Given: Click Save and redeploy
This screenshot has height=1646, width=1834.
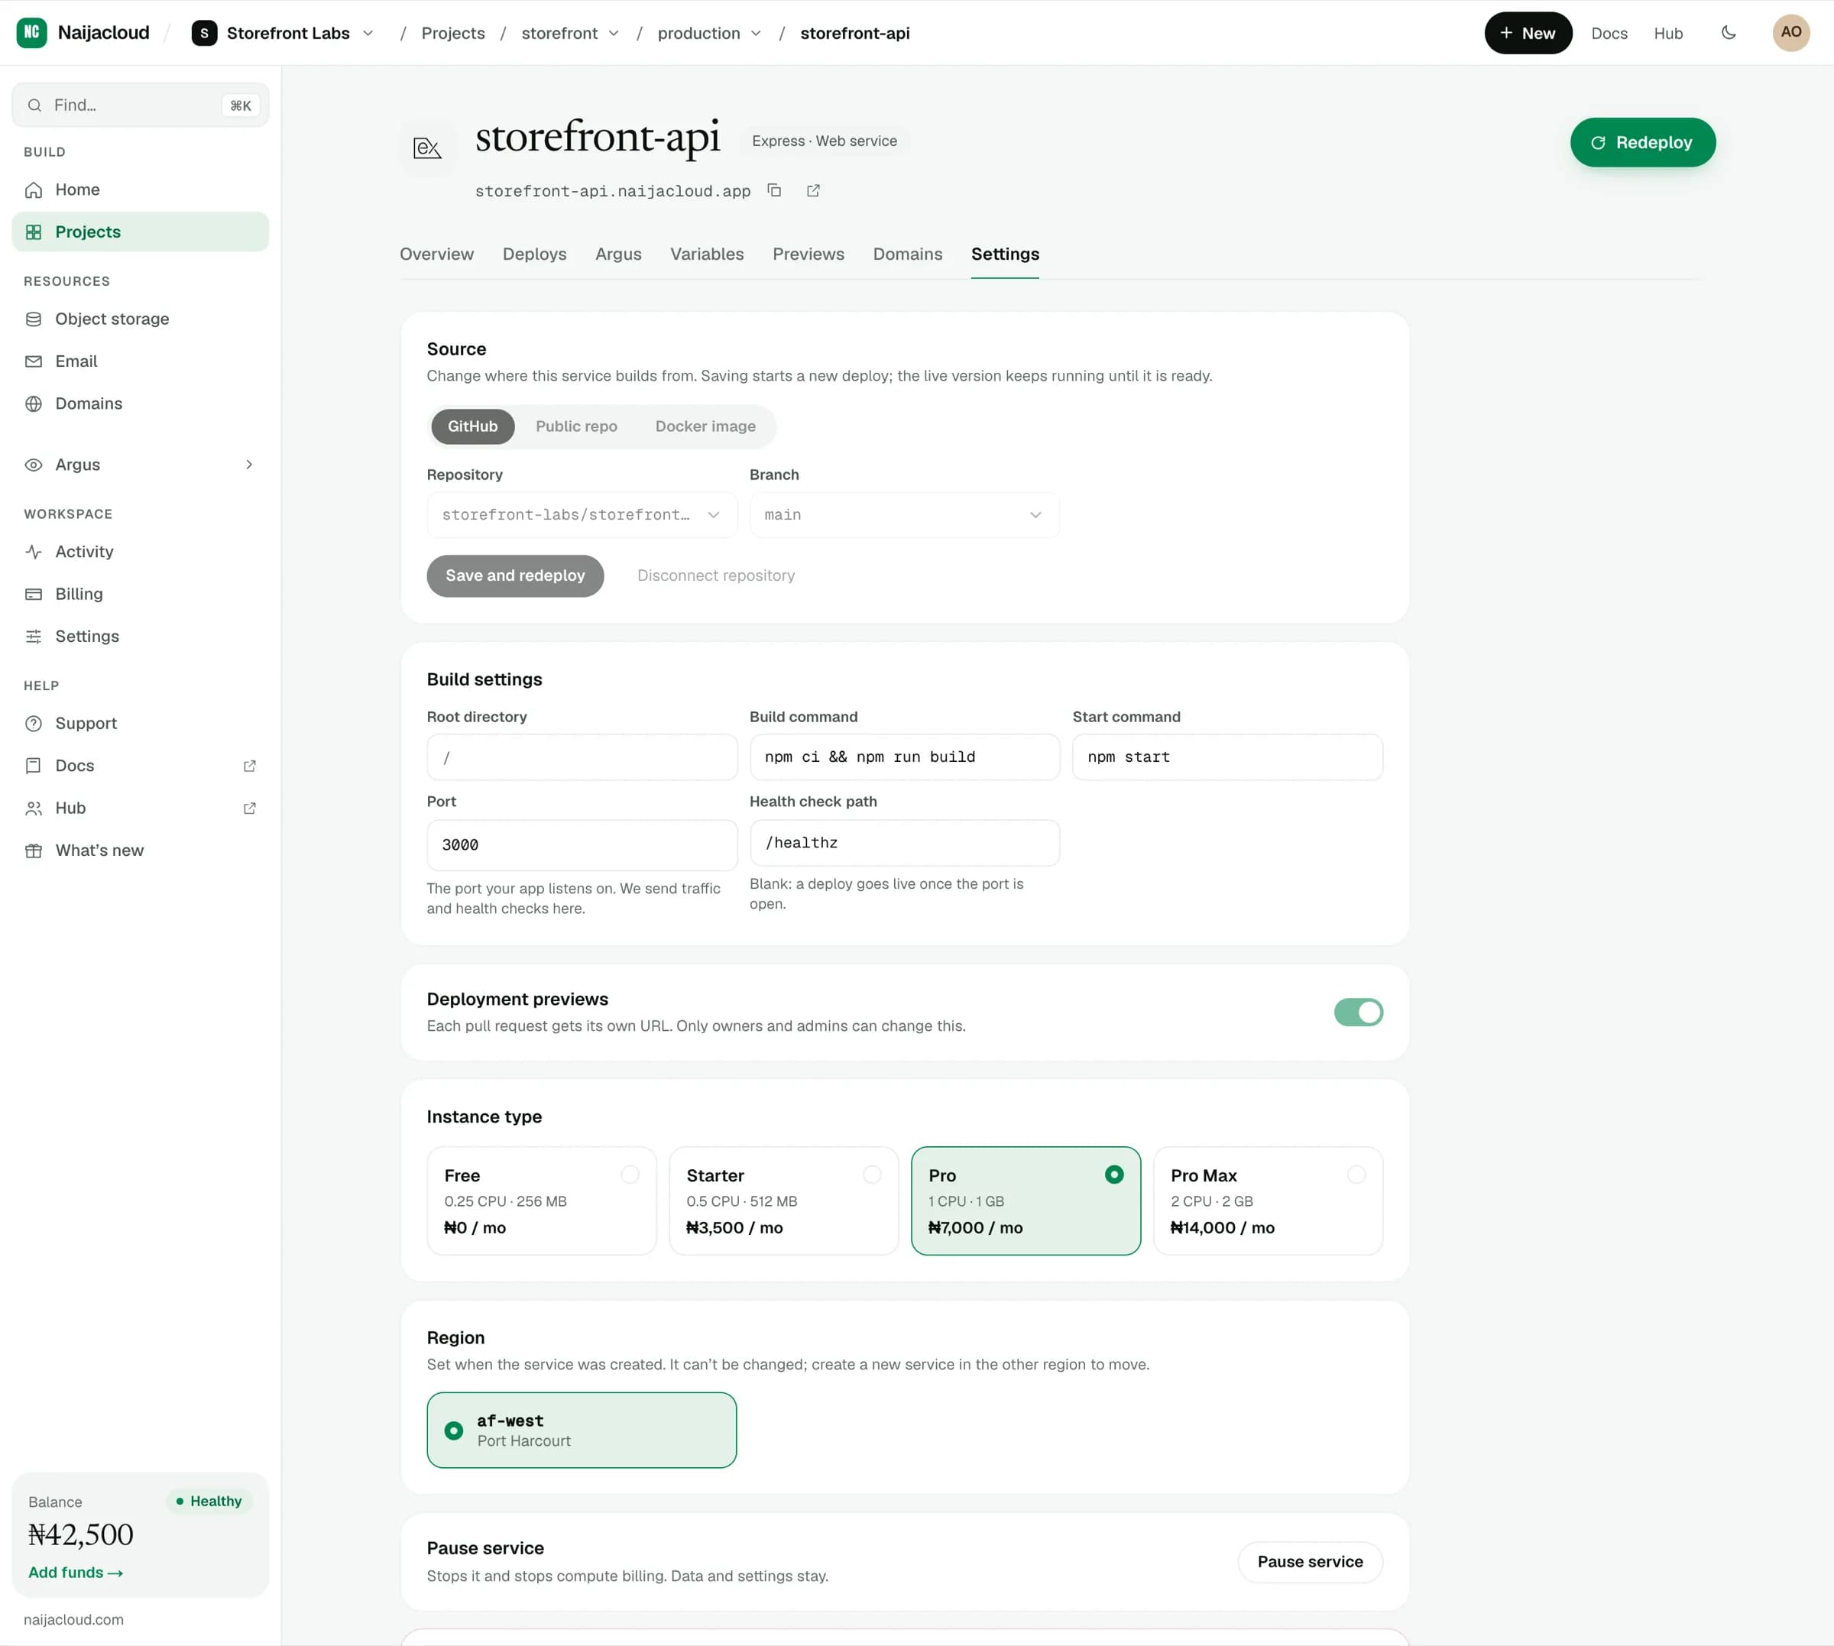Looking at the screenshot, I should 516,576.
